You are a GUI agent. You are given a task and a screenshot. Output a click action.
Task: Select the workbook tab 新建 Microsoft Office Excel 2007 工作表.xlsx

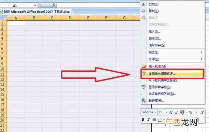click(36, 12)
